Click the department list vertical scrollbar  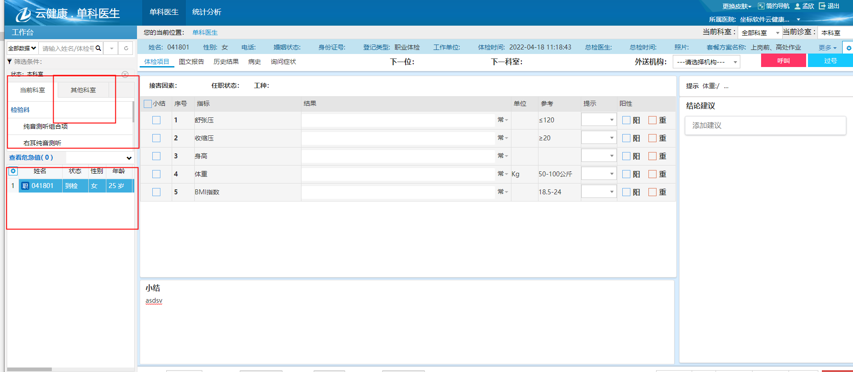(133, 112)
